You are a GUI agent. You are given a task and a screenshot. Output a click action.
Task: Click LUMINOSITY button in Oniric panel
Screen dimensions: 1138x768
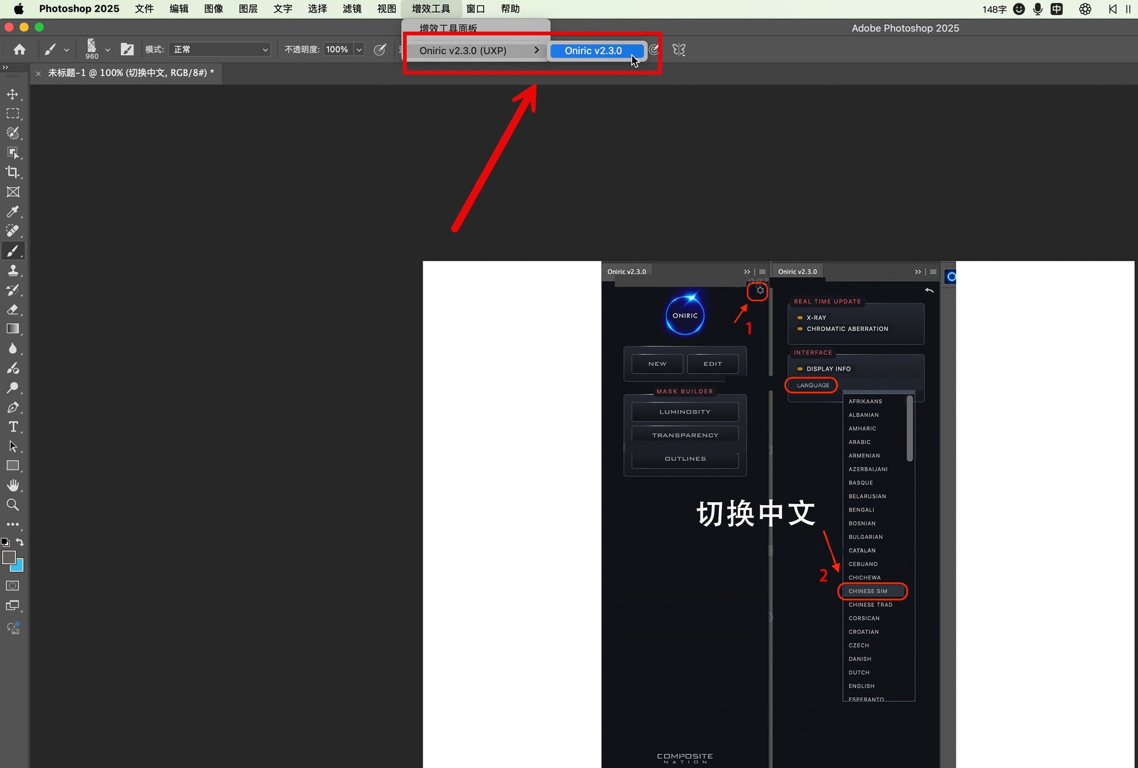(x=685, y=412)
